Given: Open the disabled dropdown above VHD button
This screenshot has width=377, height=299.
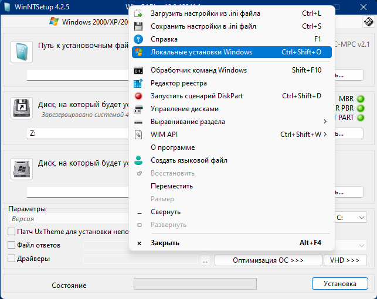Looking at the screenshot, I should point(351,245).
